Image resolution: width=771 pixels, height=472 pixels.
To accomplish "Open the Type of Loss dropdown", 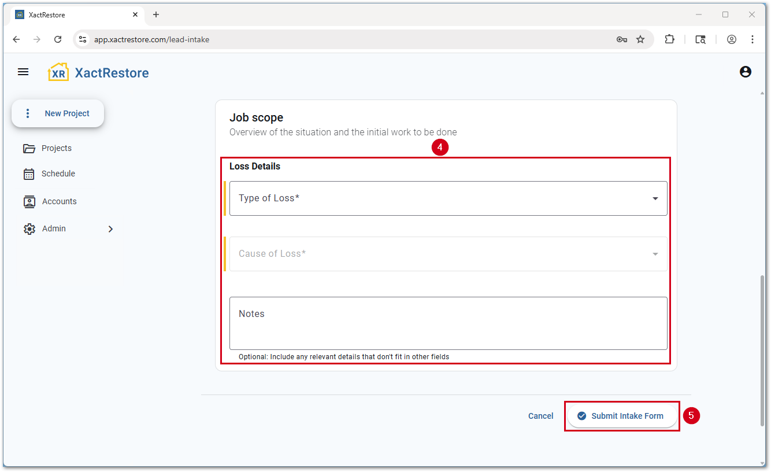I will (x=448, y=198).
